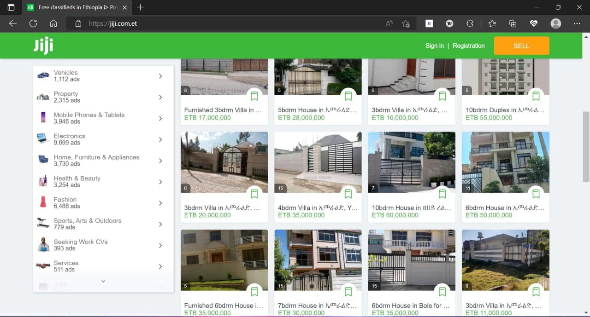Click the Fashion red dress icon

(43, 202)
